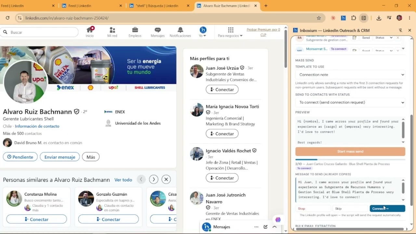The image size is (416, 234).
Task: Connect with Ignacio Valdés Rochet
Action: coord(222,178)
